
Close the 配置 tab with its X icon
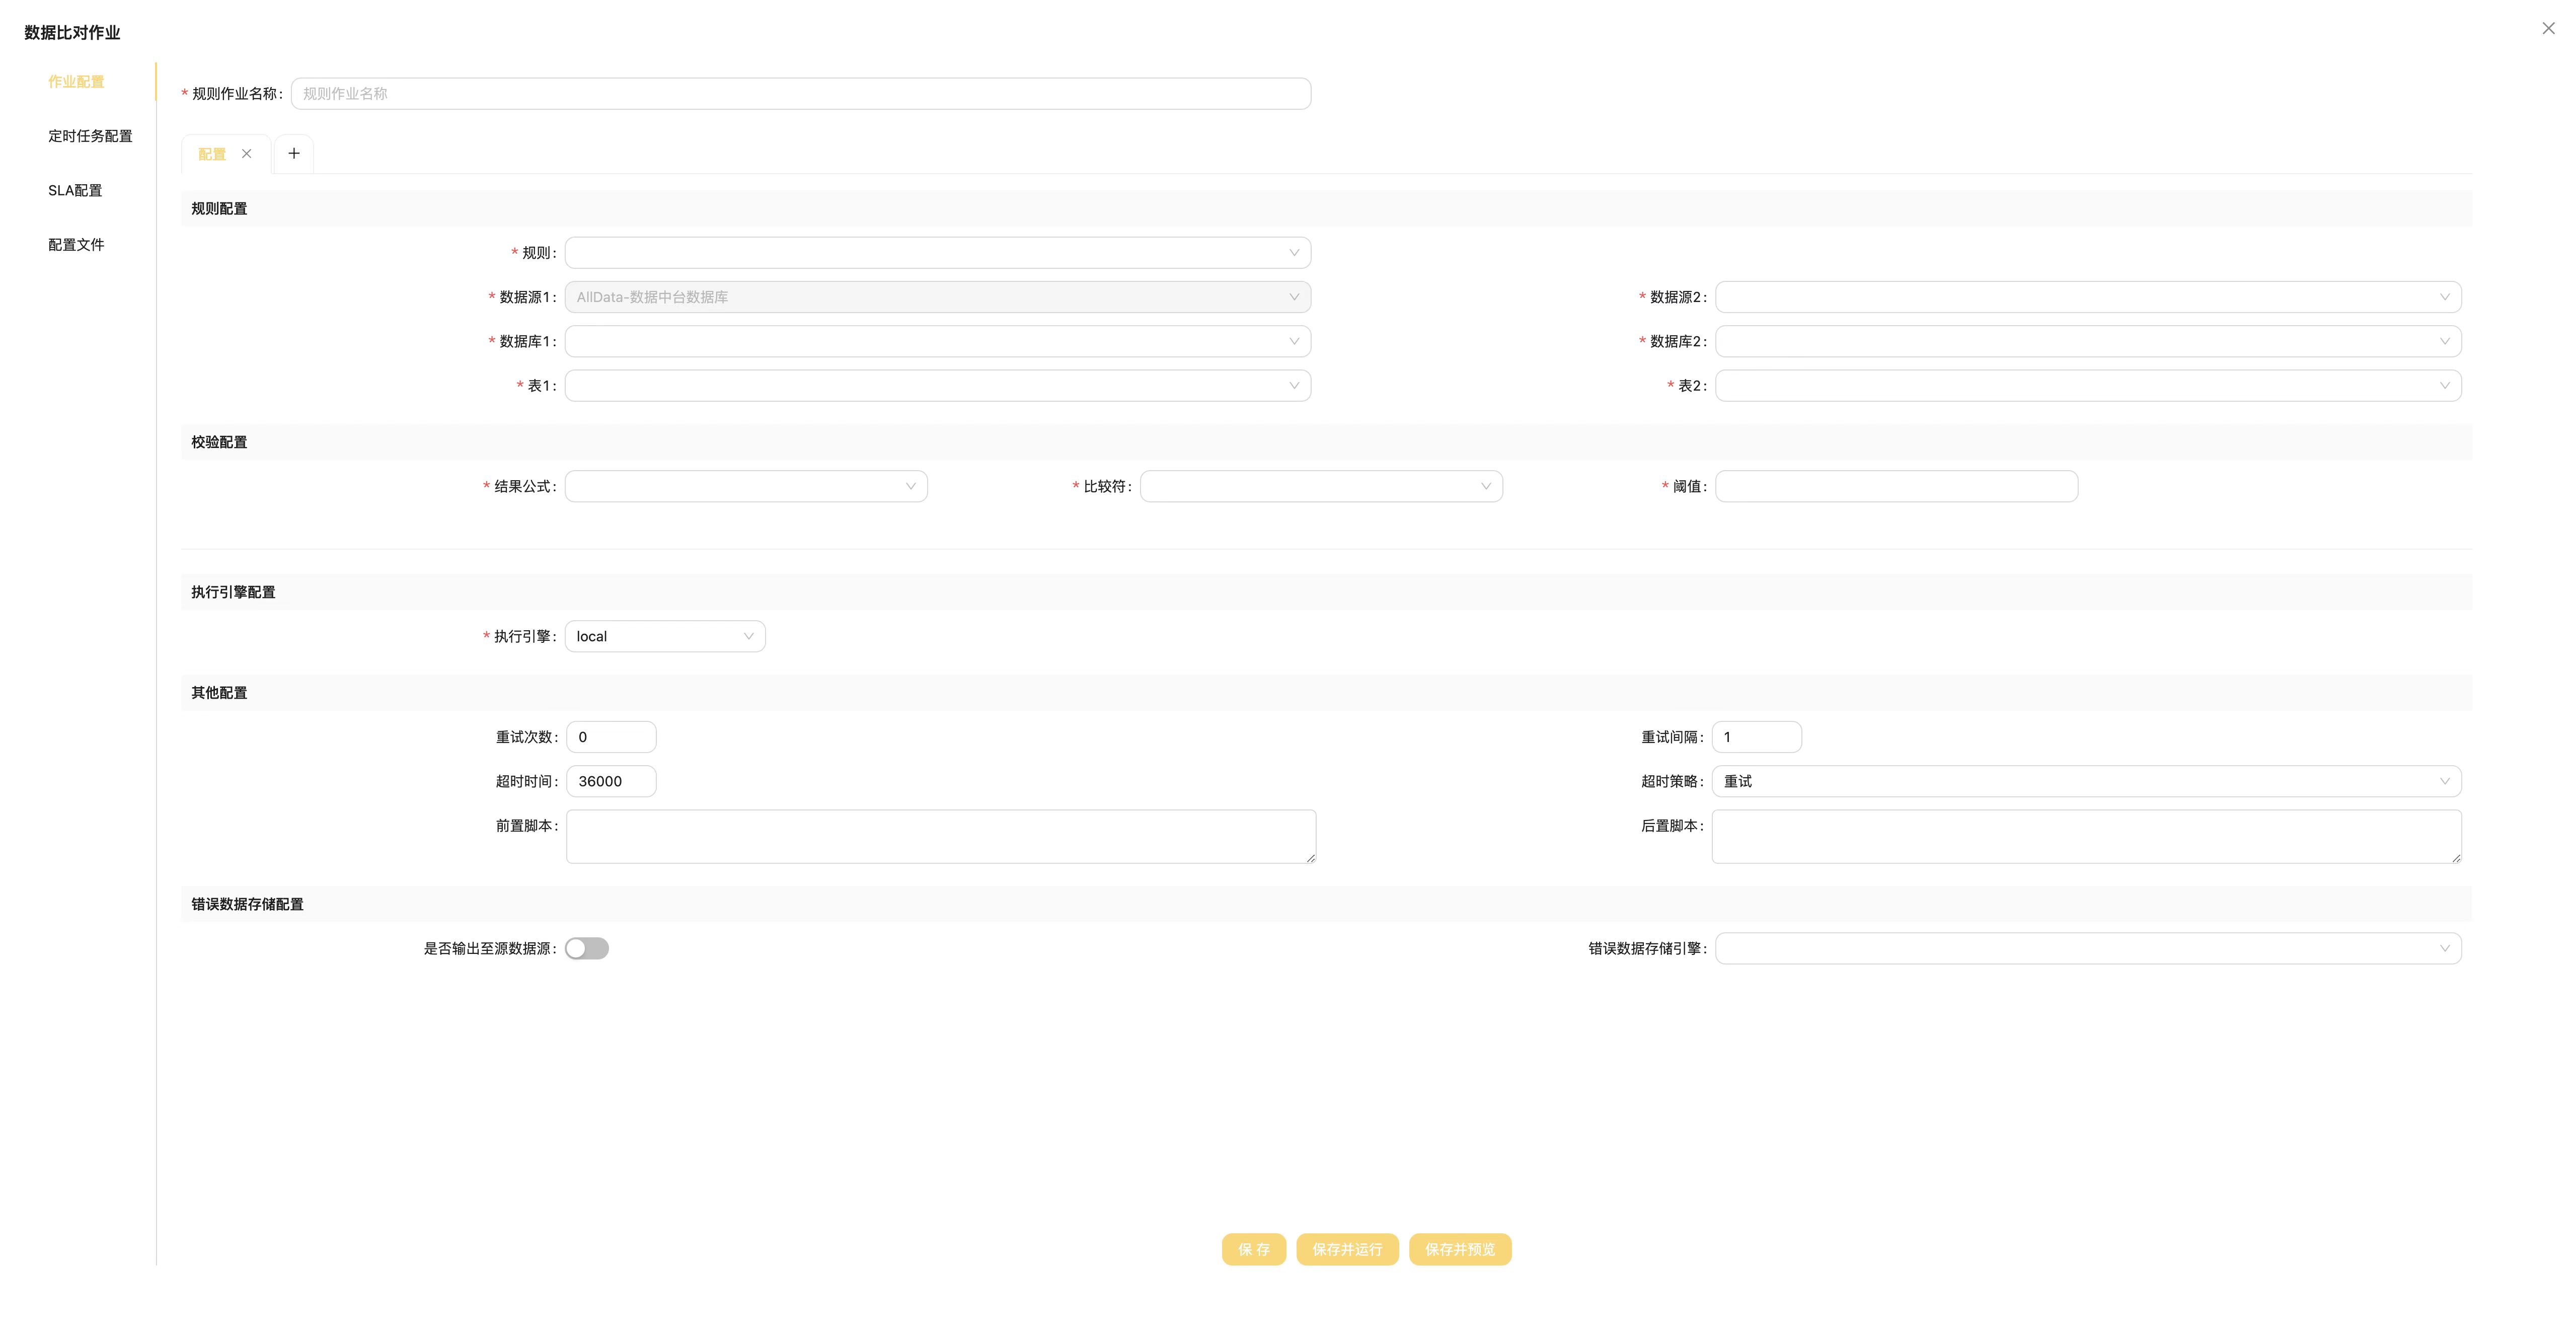[246, 154]
